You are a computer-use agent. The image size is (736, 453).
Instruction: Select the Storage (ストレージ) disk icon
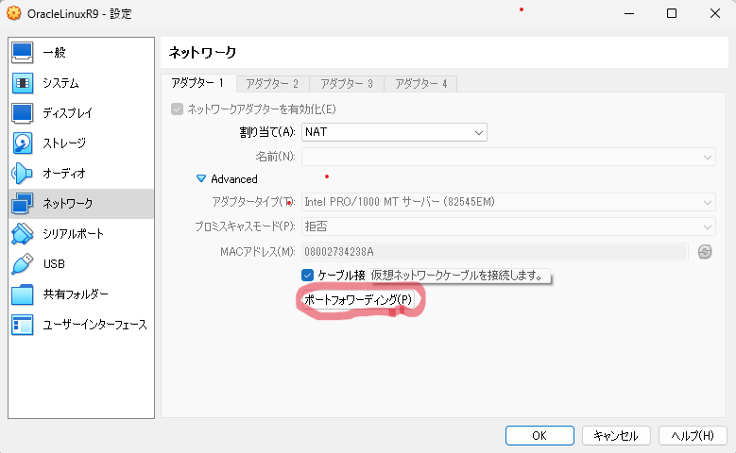23,143
